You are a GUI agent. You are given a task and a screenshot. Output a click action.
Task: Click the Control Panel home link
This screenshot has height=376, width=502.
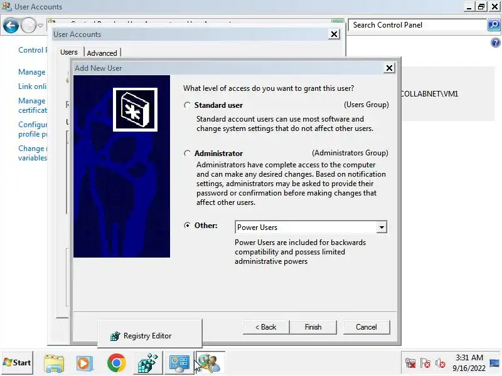click(33, 50)
